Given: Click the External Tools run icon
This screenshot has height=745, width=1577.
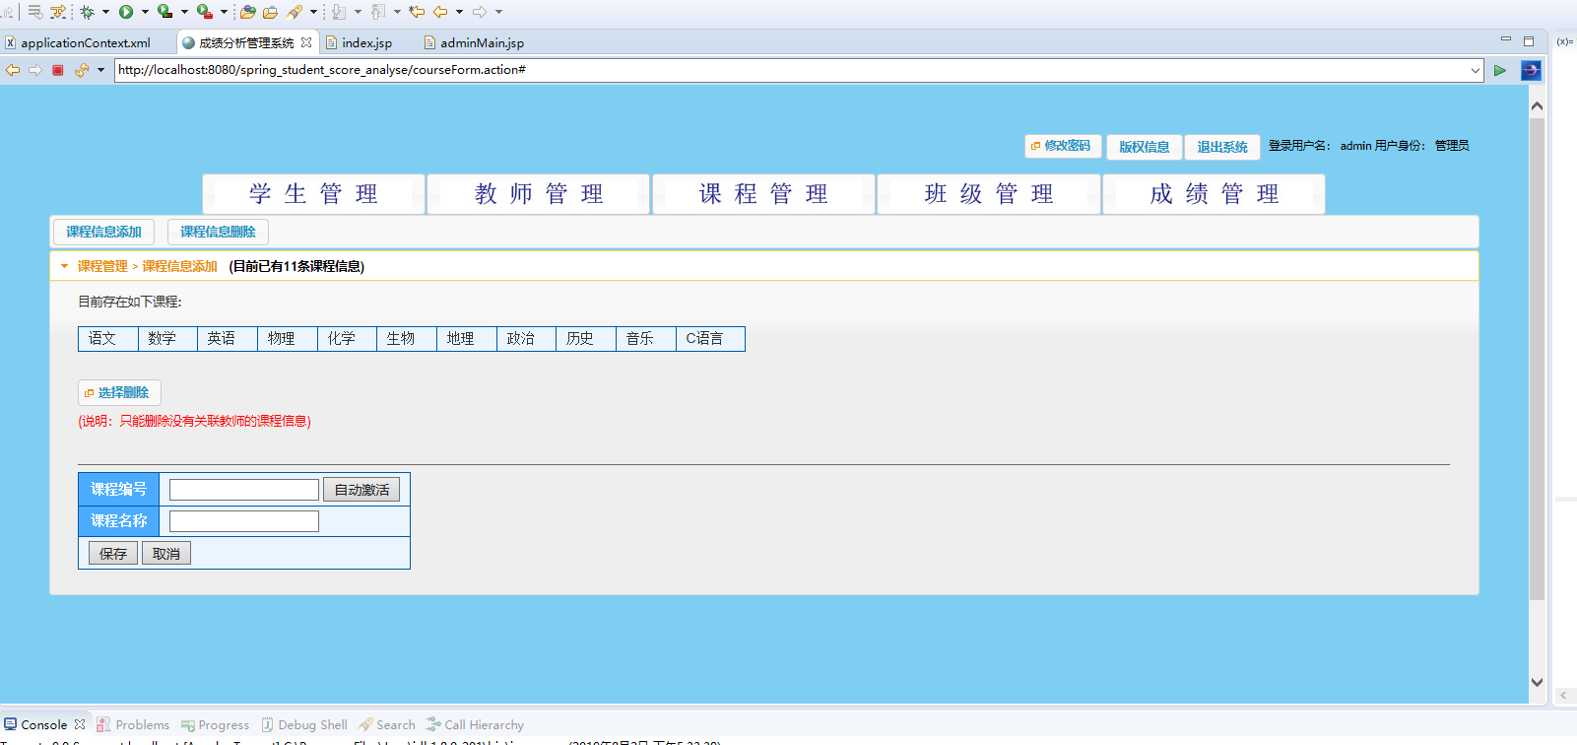Looking at the screenshot, I should 204,12.
